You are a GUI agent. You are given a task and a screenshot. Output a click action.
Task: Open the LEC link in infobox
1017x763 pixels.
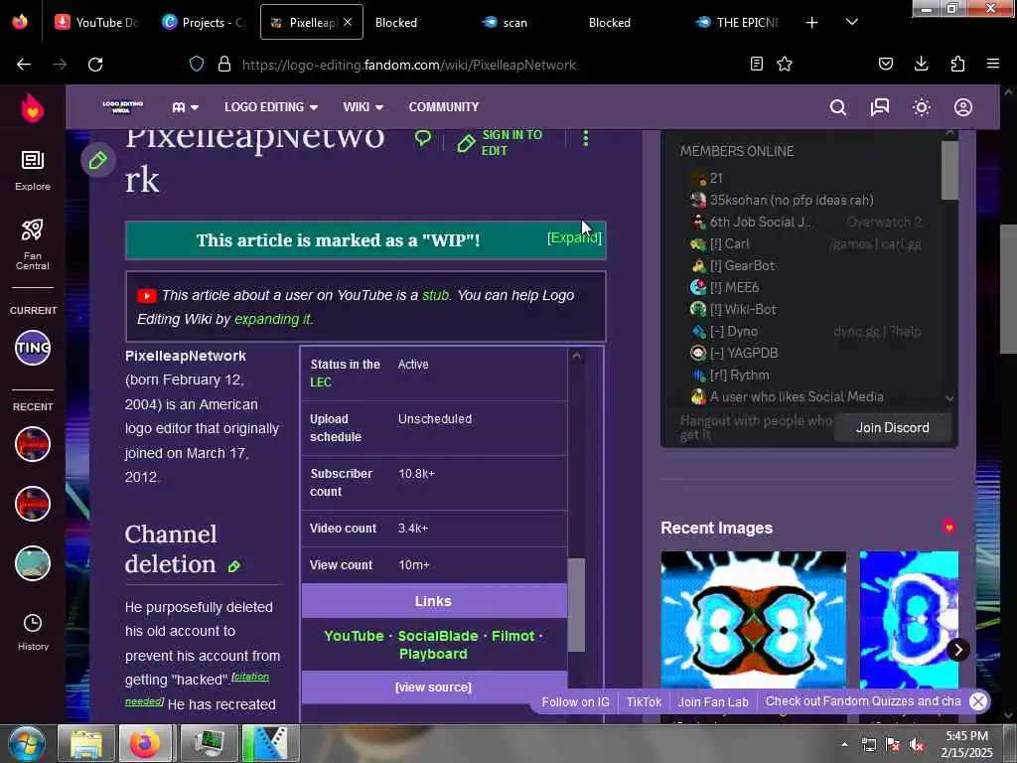click(321, 382)
